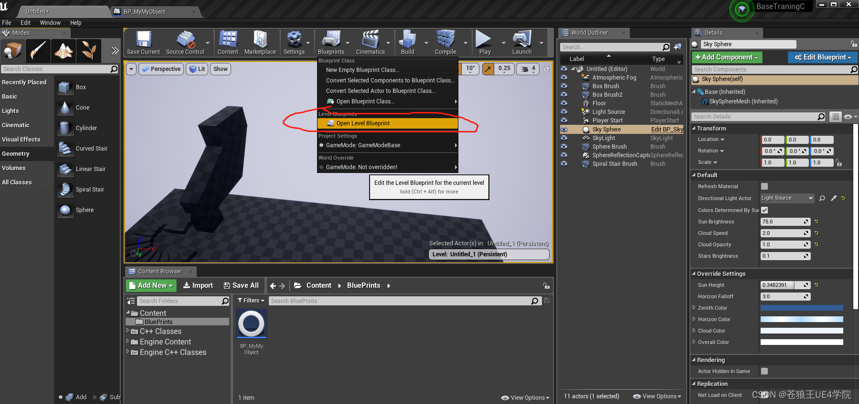Image resolution: width=859 pixels, height=404 pixels.
Task: Click the Edit BP_Sky link in outliner
Action: pyautogui.click(x=667, y=129)
